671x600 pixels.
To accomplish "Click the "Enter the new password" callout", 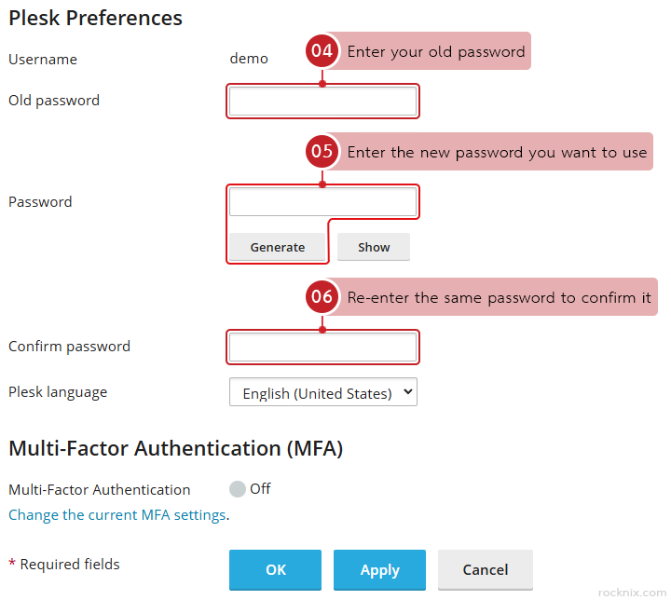I will [497, 152].
